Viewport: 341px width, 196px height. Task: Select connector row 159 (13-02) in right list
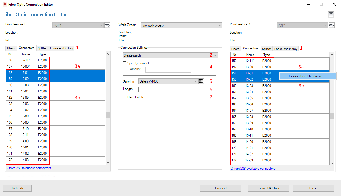[280, 79]
